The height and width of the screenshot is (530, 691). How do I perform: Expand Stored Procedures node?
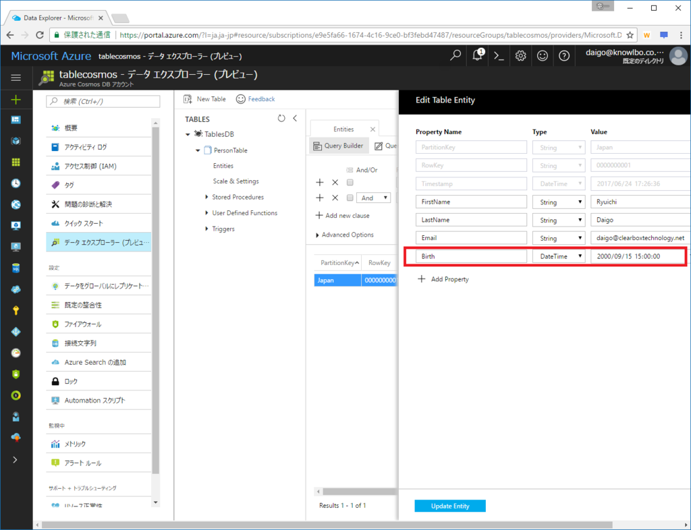point(206,197)
